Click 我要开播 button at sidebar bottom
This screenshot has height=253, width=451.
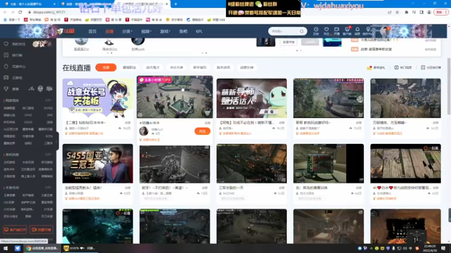click(41, 229)
